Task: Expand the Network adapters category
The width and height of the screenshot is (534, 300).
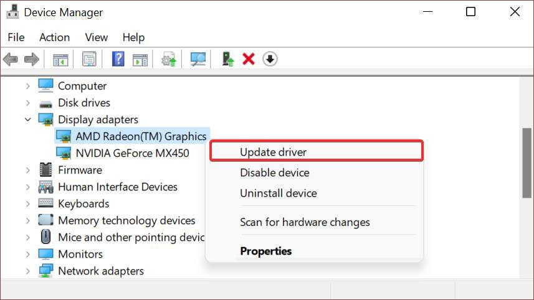Action: [x=28, y=271]
